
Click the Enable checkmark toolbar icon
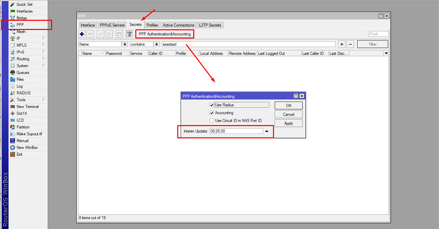pyautogui.click(x=101, y=34)
